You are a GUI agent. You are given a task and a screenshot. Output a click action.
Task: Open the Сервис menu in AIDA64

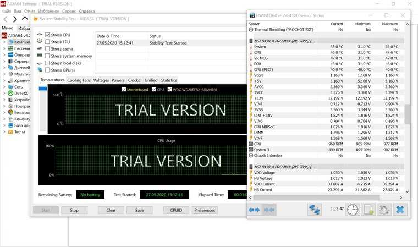coord(69,11)
